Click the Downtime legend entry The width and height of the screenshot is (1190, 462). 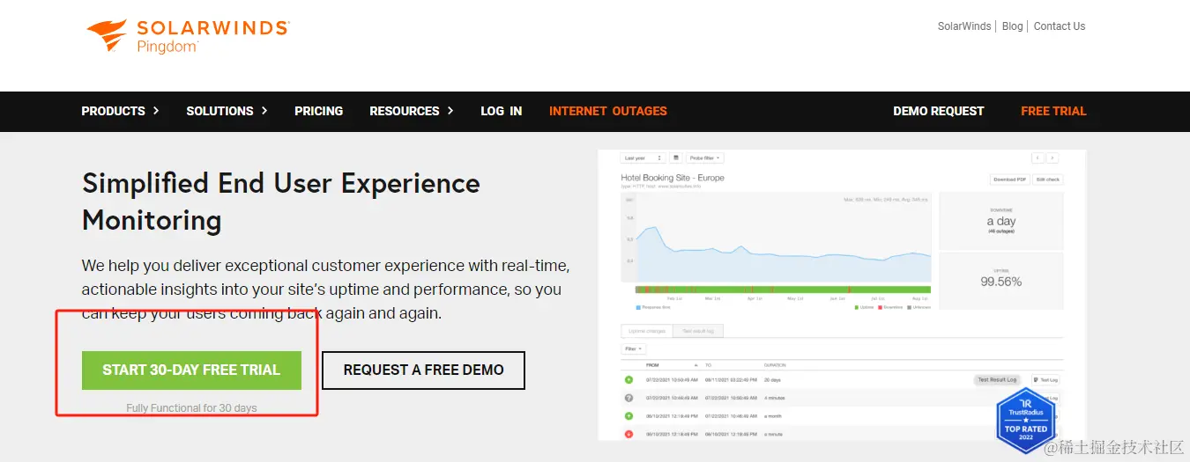pos(890,307)
